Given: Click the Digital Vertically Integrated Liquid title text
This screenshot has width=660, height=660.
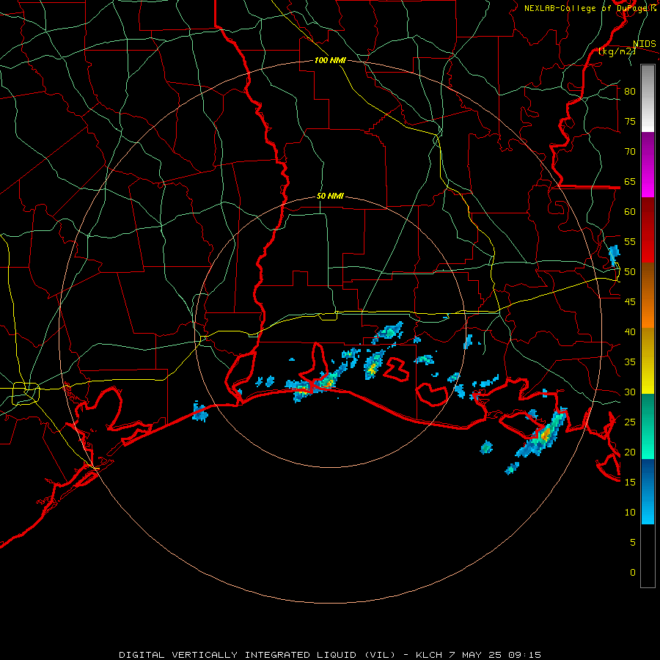Looking at the screenshot, I should (257, 655).
